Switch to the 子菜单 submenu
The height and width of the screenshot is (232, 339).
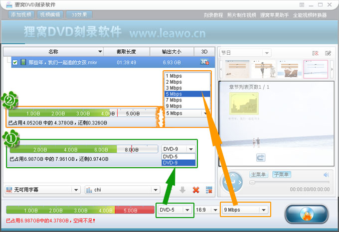coord(282,174)
